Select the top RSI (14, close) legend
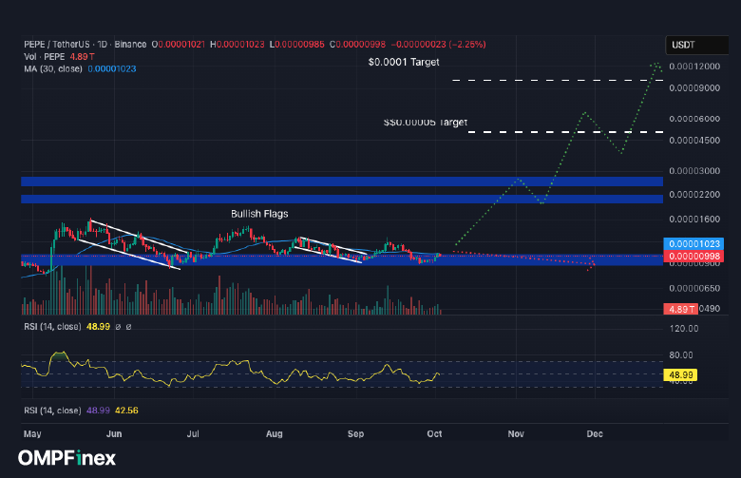741x478 pixels. (x=53, y=326)
